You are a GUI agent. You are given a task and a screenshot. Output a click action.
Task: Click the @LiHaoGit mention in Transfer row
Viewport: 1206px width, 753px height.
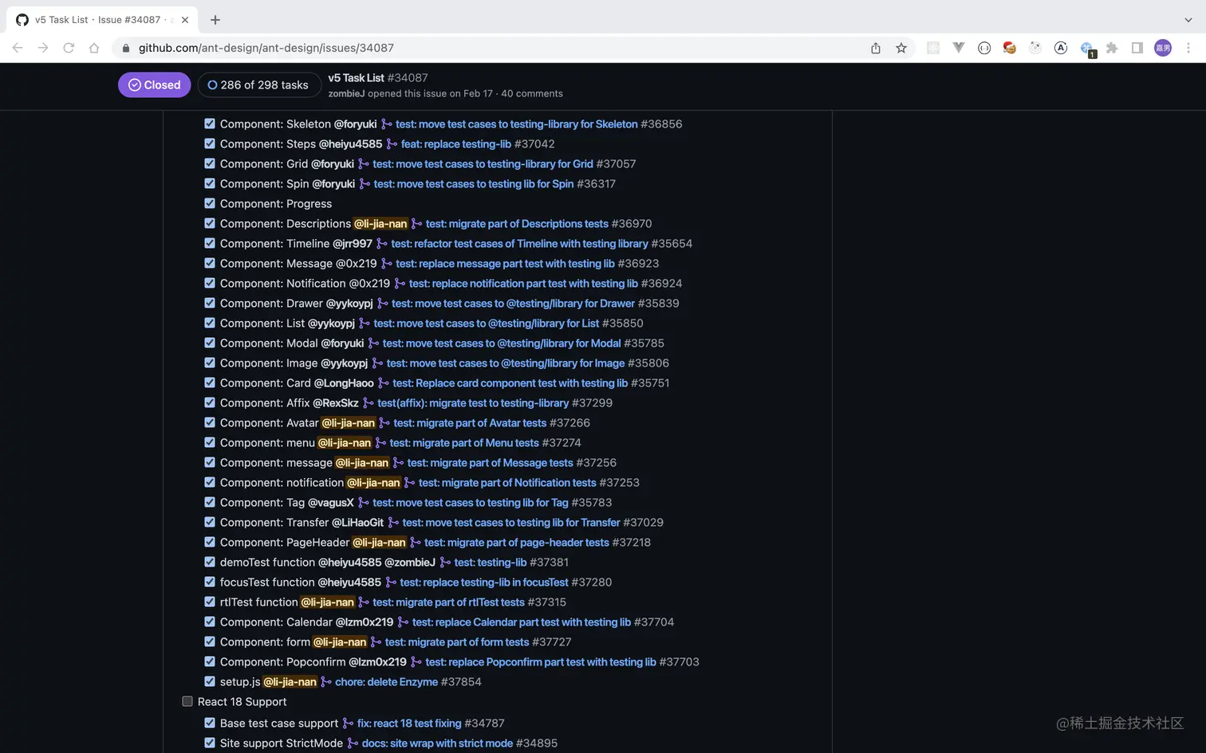click(x=357, y=523)
